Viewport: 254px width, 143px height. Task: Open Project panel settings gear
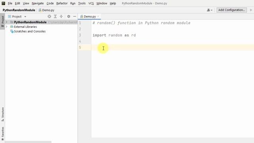coord(69,16)
